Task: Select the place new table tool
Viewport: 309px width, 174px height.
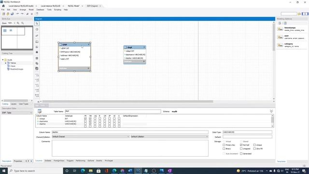Action: (x=37, y=58)
